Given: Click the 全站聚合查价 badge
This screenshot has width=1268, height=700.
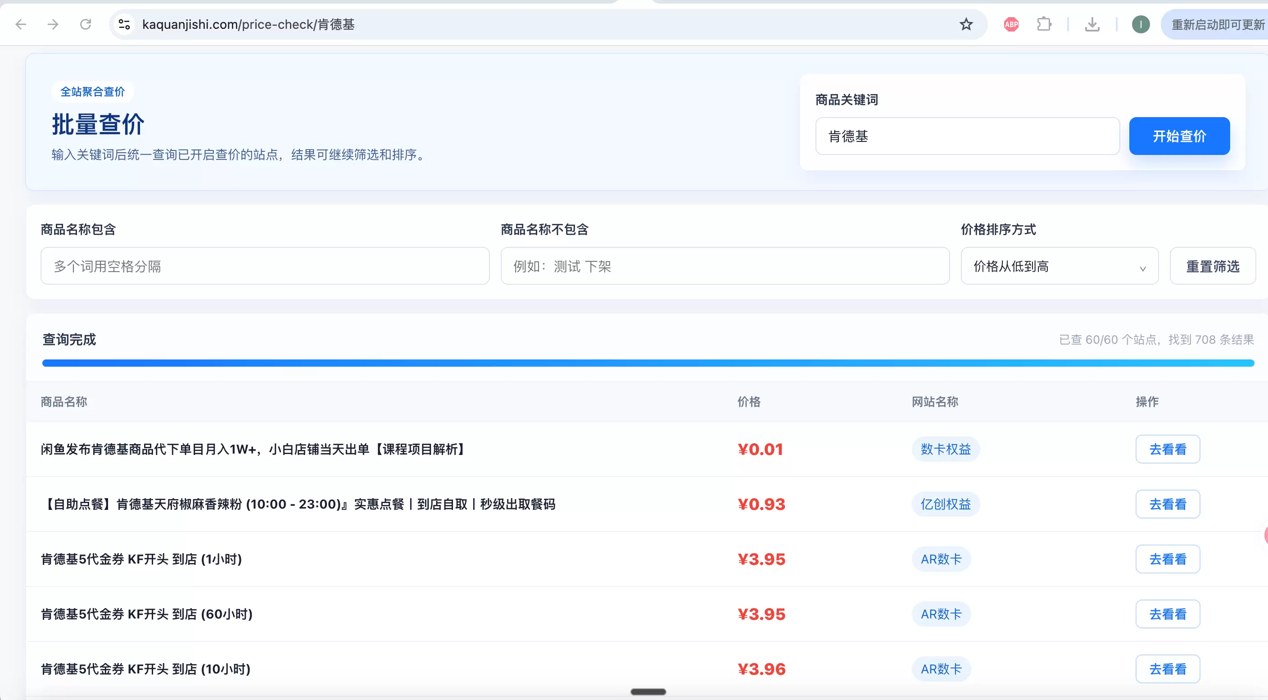Looking at the screenshot, I should point(93,91).
